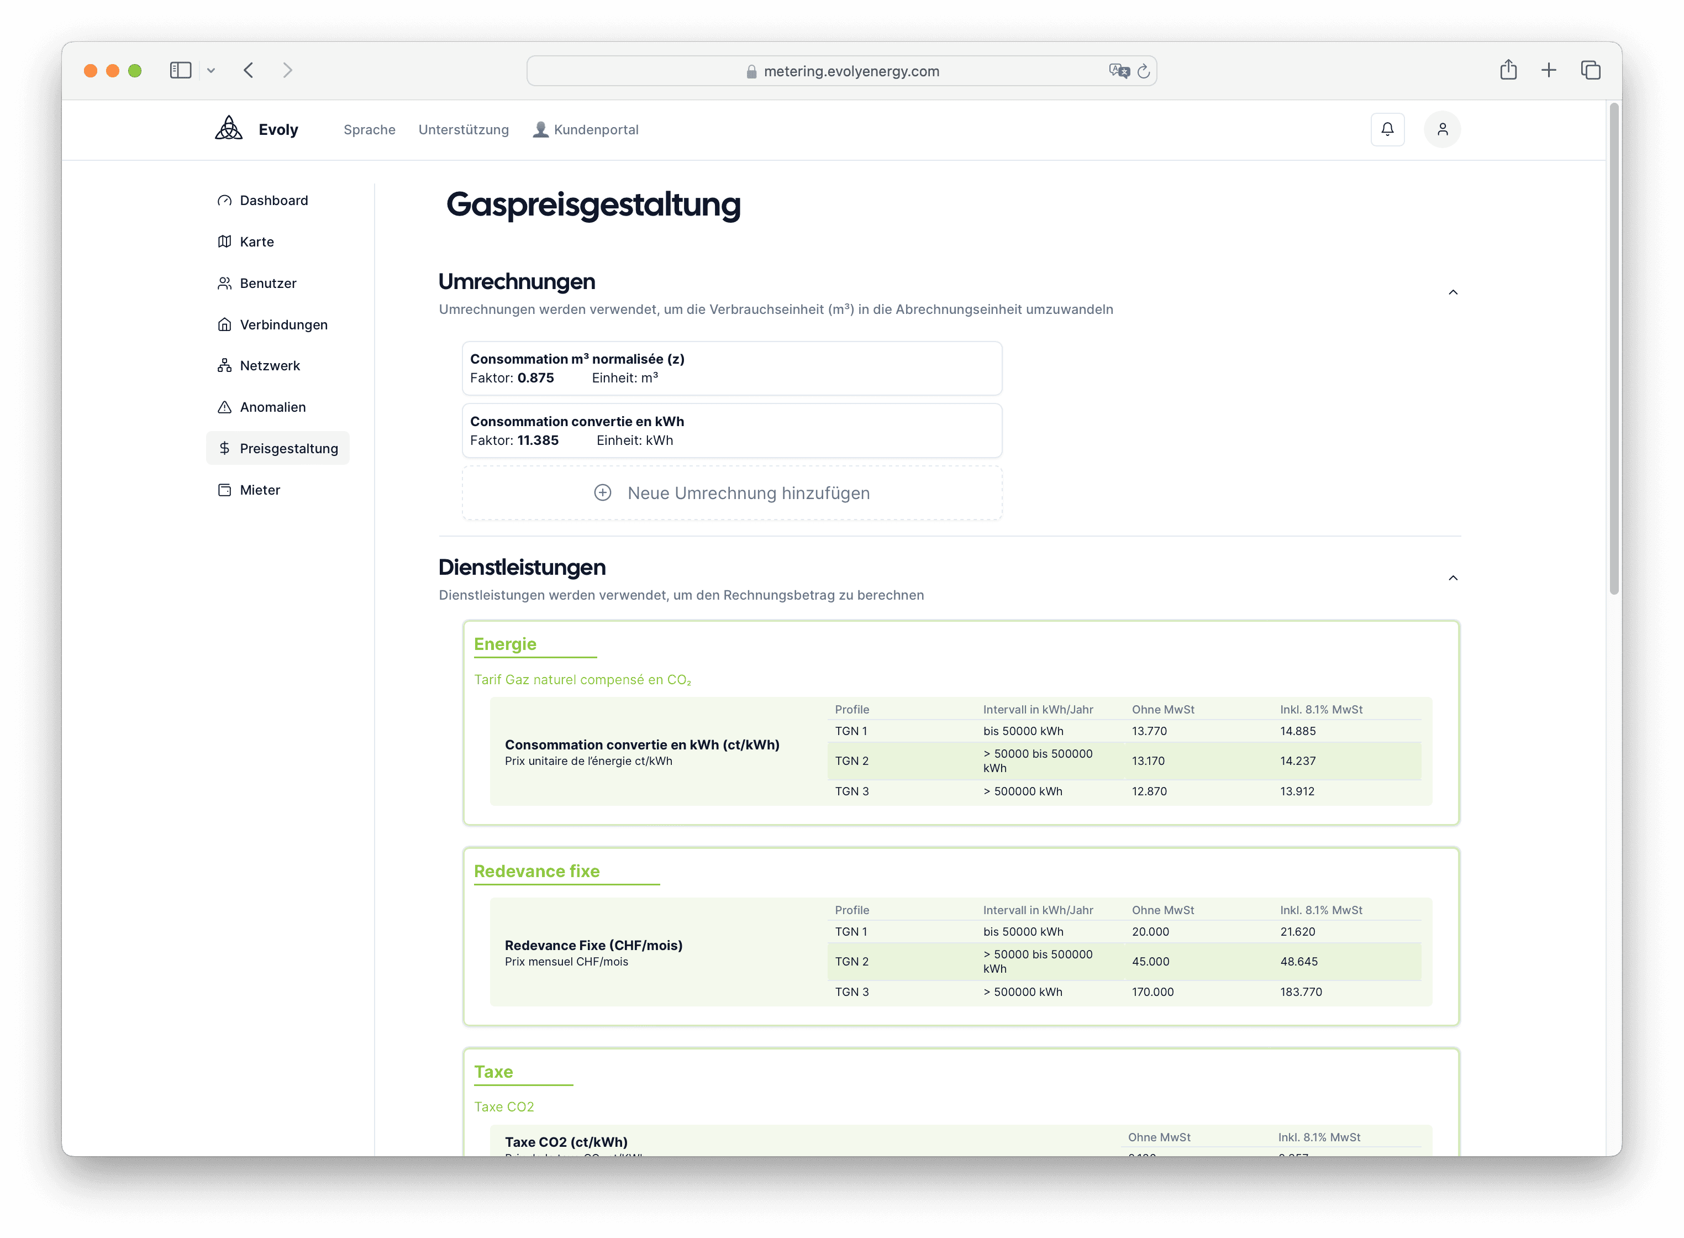Click the Safari translate page icon
The image size is (1684, 1238).
coord(1119,70)
